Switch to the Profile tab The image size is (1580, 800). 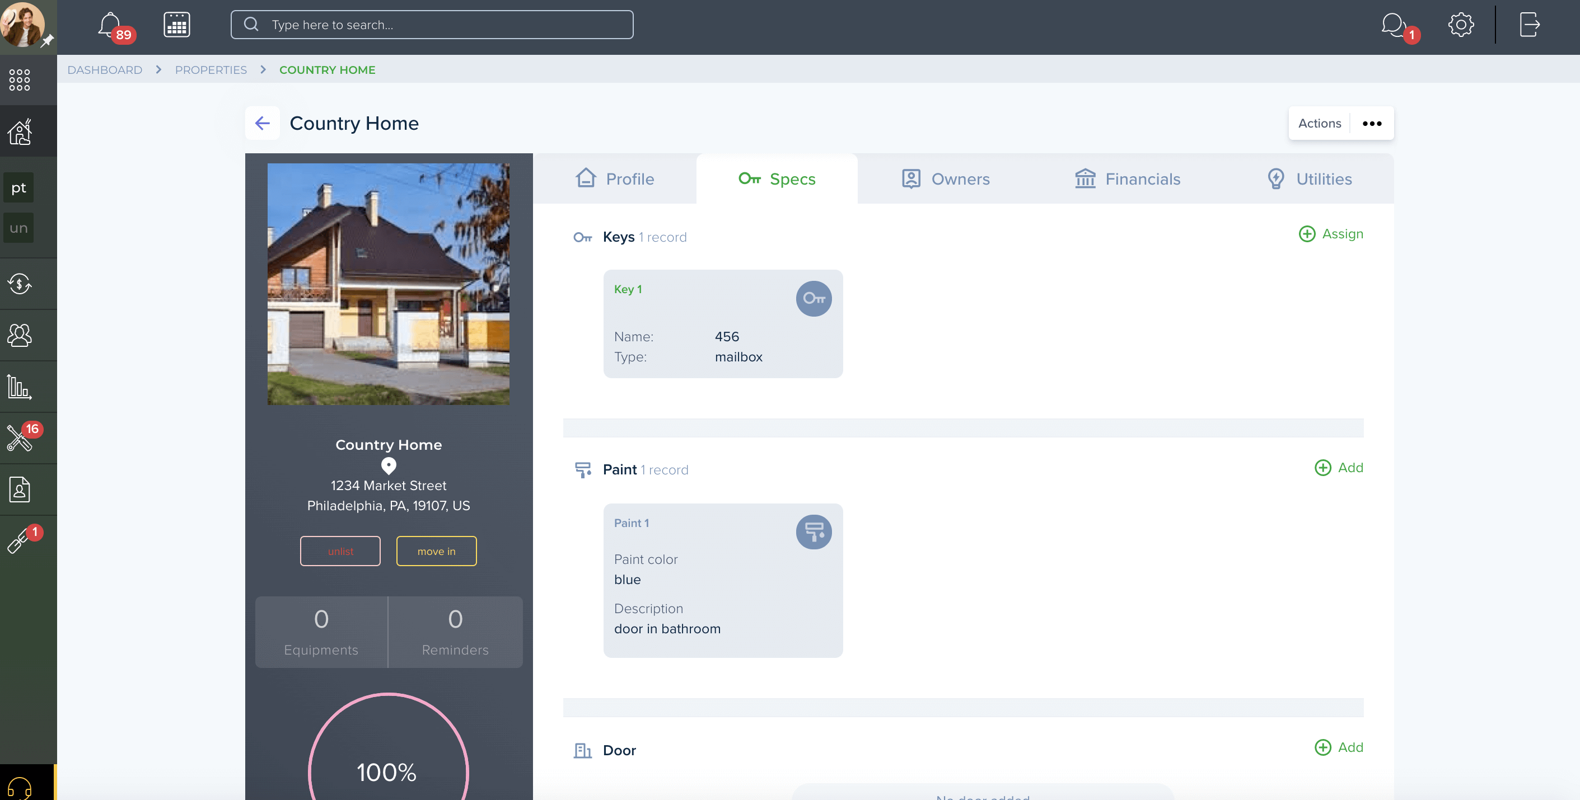coord(615,178)
